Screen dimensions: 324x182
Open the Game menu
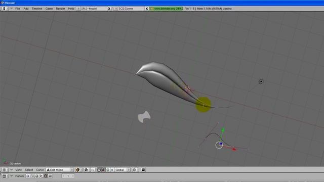pos(49,9)
